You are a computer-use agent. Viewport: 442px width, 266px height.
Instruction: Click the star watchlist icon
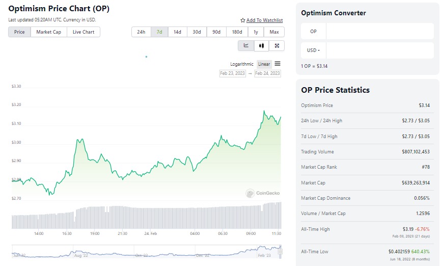coord(243,20)
